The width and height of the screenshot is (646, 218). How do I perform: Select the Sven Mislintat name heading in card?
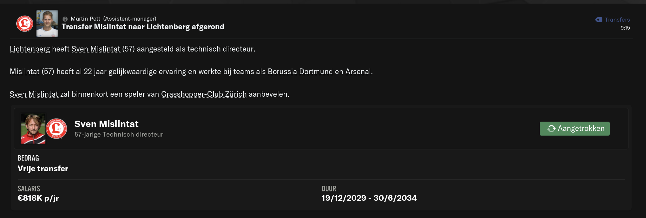(107, 124)
